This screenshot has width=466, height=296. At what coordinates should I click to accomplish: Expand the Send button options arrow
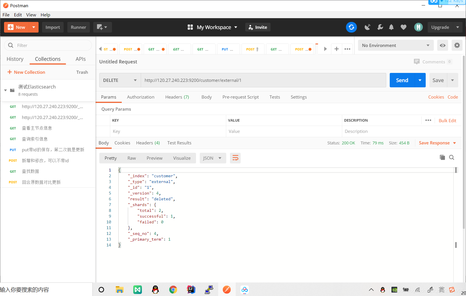point(420,80)
